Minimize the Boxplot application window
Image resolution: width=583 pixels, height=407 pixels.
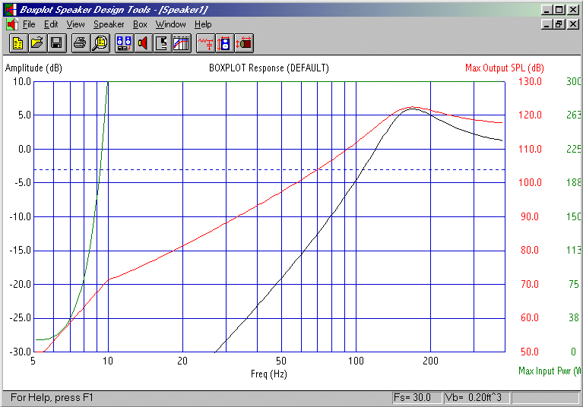(547, 10)
